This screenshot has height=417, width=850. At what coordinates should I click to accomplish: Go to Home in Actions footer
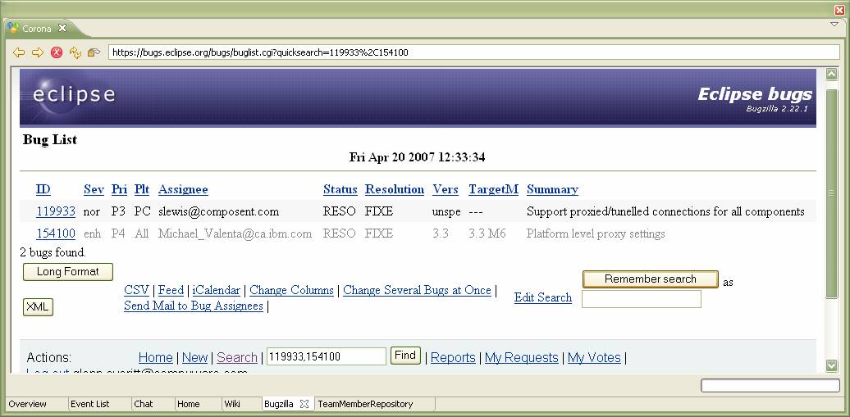click(x=156, y=357)
